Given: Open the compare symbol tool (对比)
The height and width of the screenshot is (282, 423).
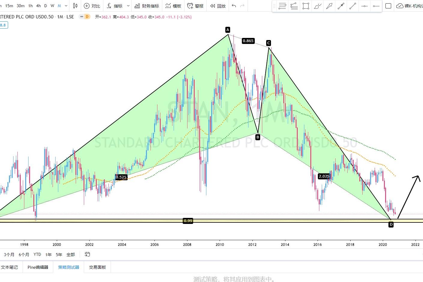Looking at the screenshot, I should pyautogui.click(x=92, y=6).
